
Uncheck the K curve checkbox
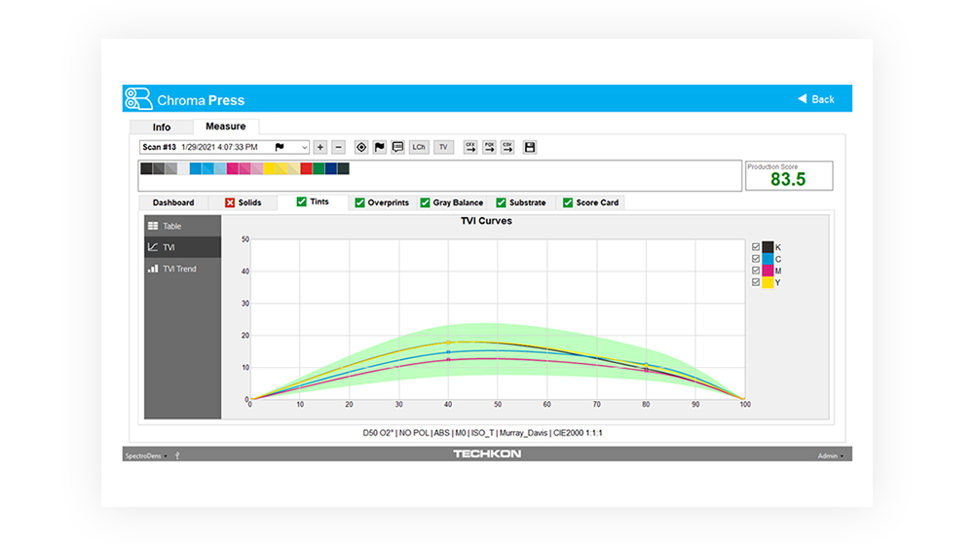tap(756, 247)
